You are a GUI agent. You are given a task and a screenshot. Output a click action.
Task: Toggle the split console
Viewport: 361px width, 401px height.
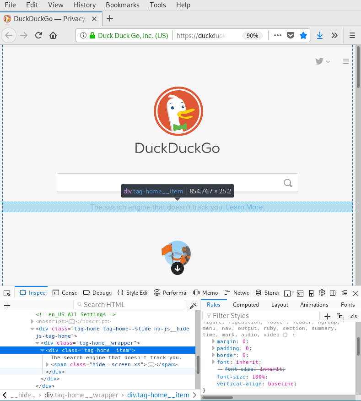[x=300, y=293]
